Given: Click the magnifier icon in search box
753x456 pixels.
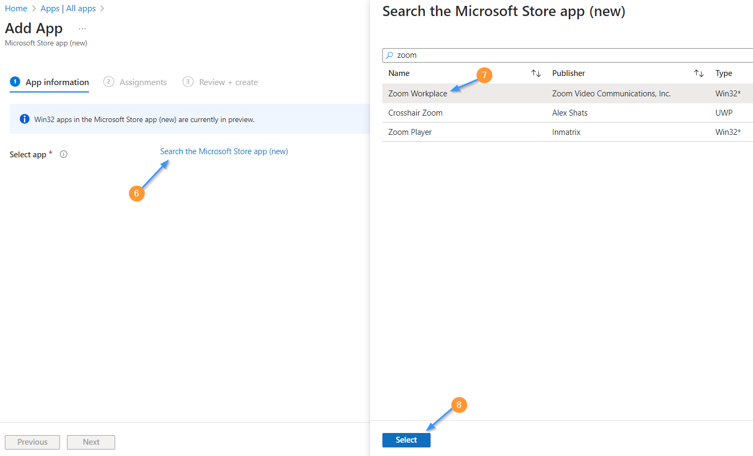Looking at the screenshot, I should (390, 55).
